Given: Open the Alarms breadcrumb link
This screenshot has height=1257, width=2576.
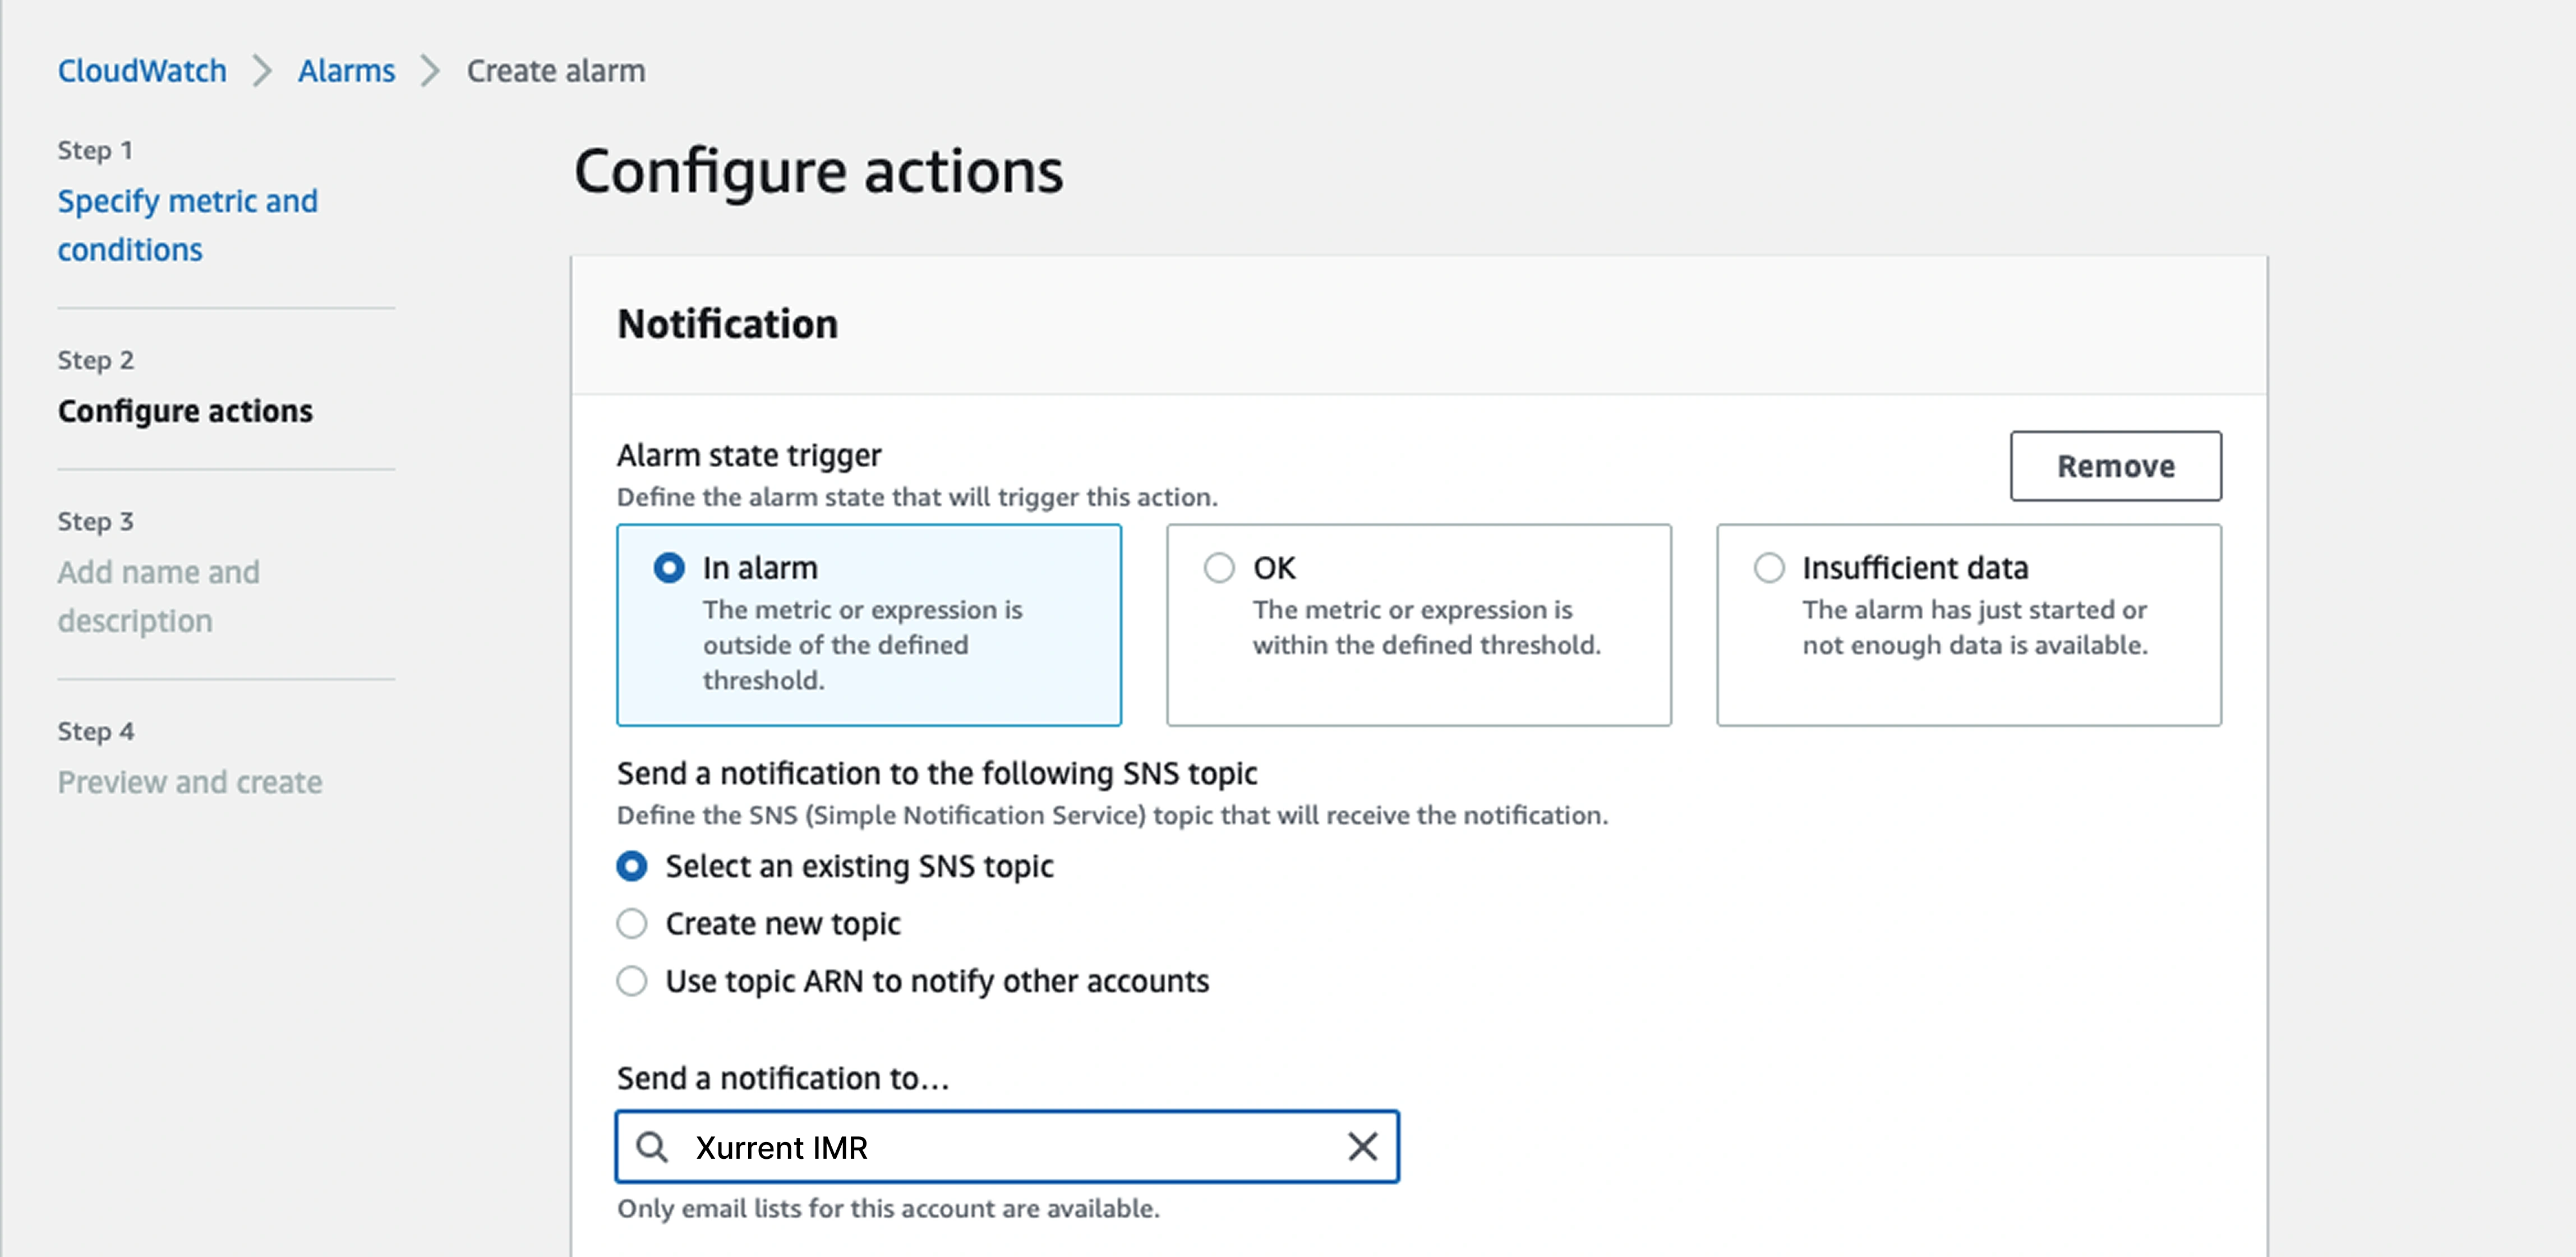Looking at the screenshot, I should [346, 71].
